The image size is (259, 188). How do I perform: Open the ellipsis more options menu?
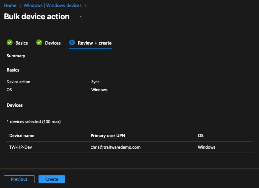pyautogui.click(x=80, y=17)
